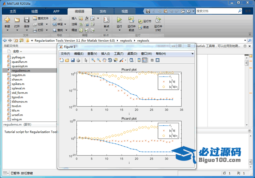Click the browse for folder icon
255x178 pixels.
21,40
